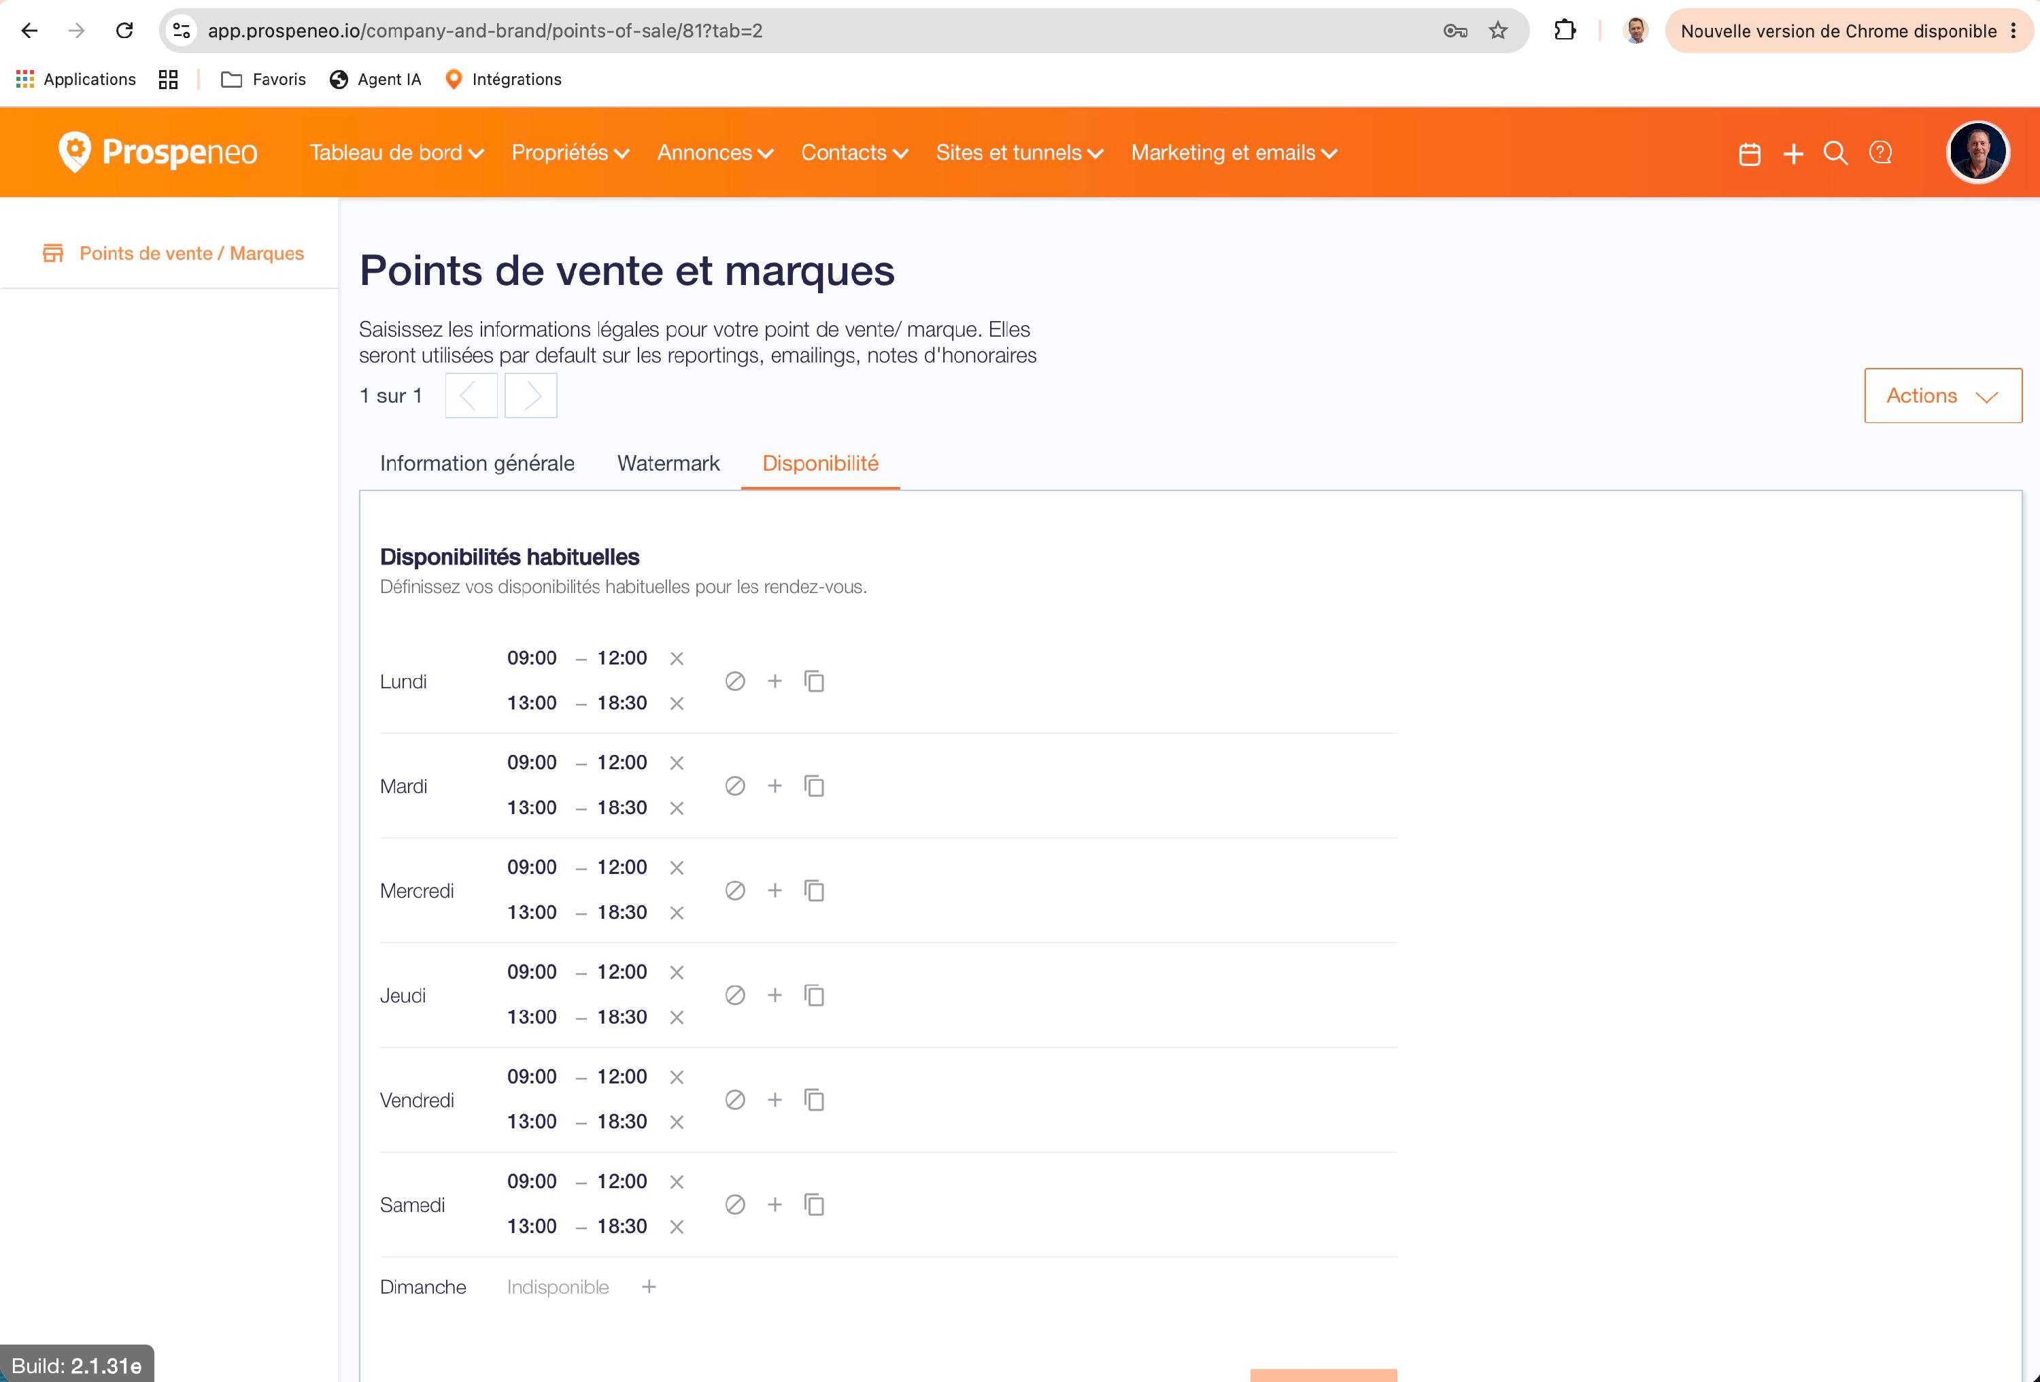Add a time slot to Samedi
The image size is (2040, 1382).
point(775,1204)
